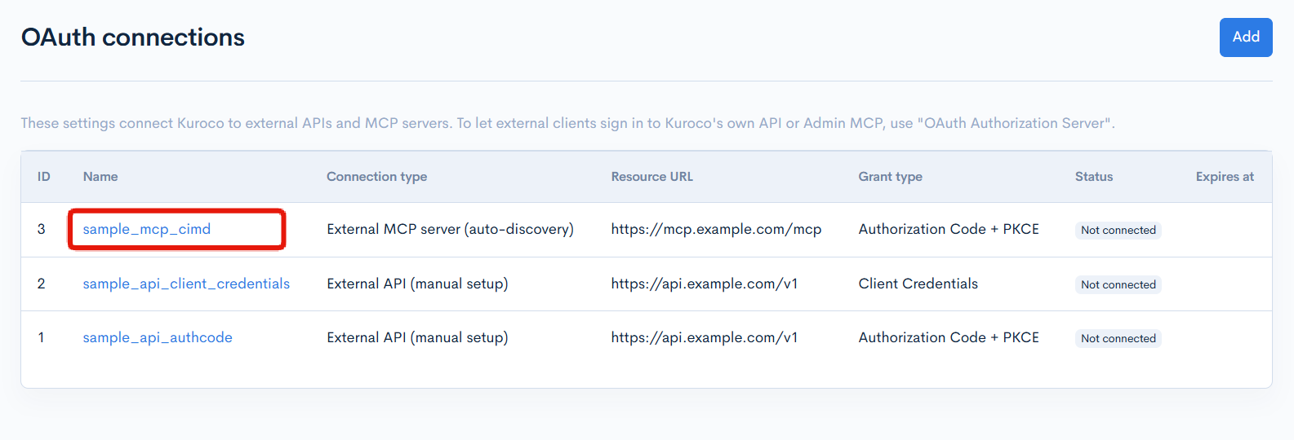This screenshot has width=1294, height=440.
Task: Select the https://mcp.example.com/mcp URL cell
Action: click(x=716, y=229)
